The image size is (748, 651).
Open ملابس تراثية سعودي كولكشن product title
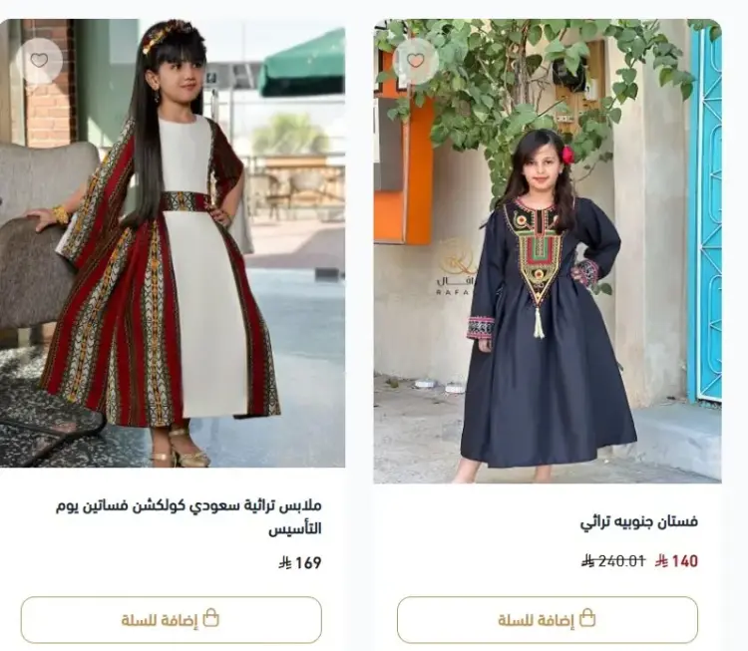(188, 516)
